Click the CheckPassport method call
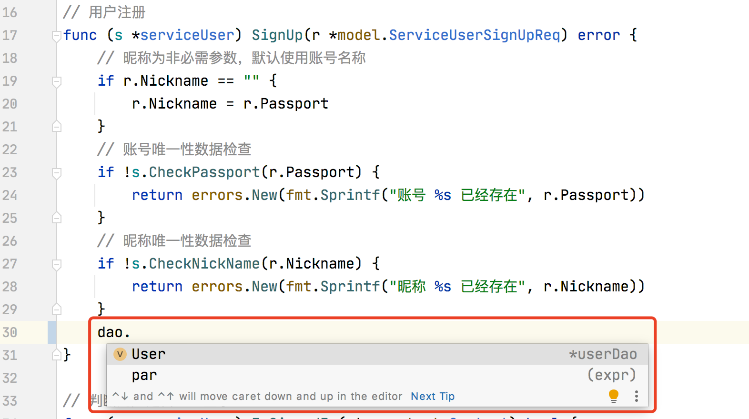The width and height of the screenshot is (749, 419). tap(204, 172)
